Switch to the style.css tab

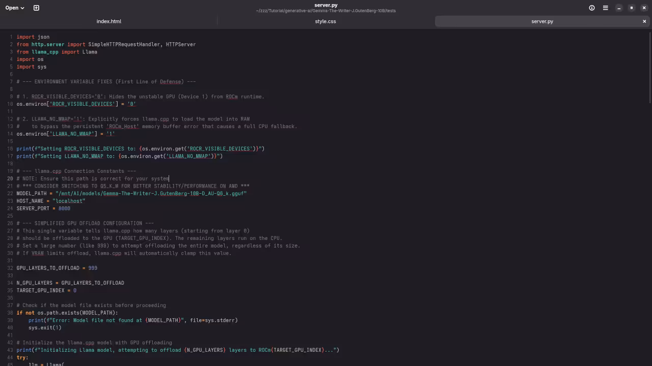(x=325, y=21)
